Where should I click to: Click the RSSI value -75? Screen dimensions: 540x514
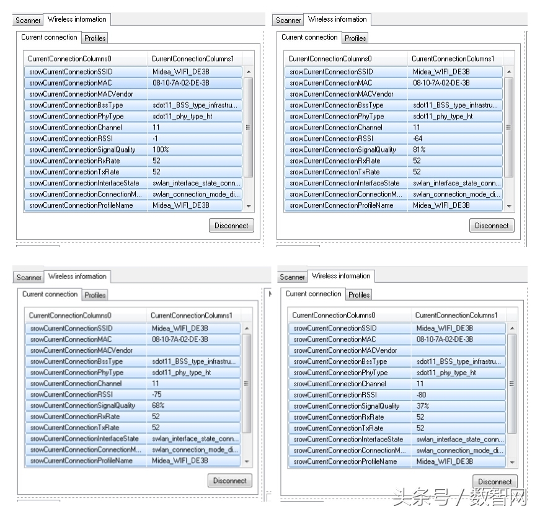point(157,394)
